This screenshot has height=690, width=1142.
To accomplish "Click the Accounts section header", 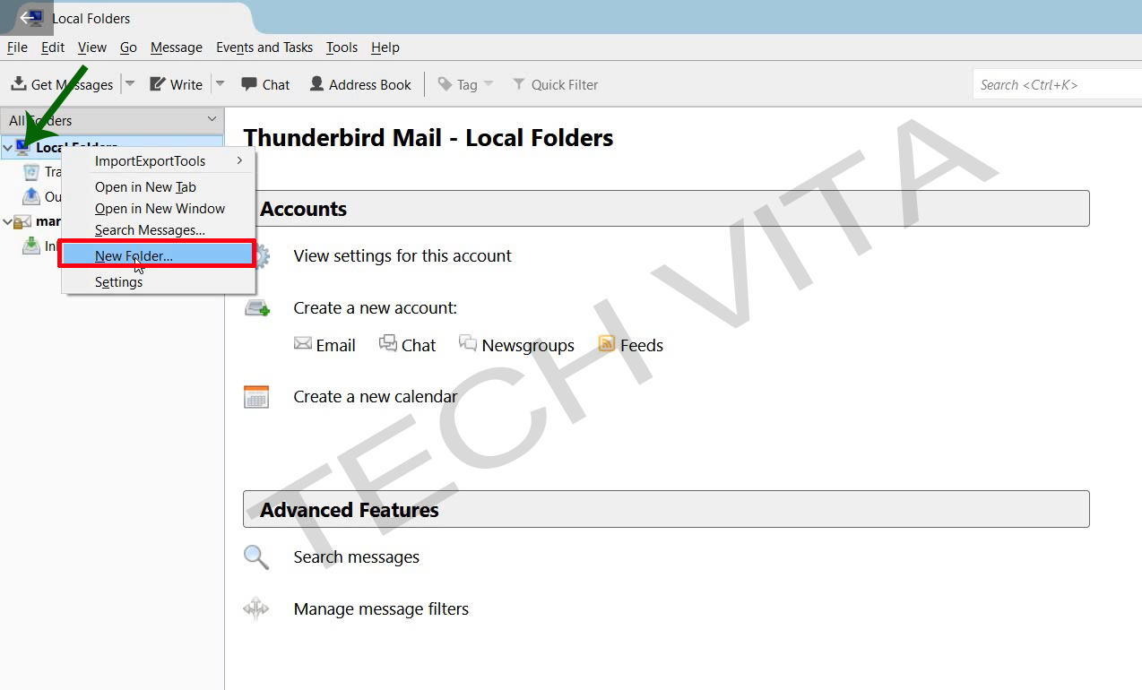I will (666, 209).
